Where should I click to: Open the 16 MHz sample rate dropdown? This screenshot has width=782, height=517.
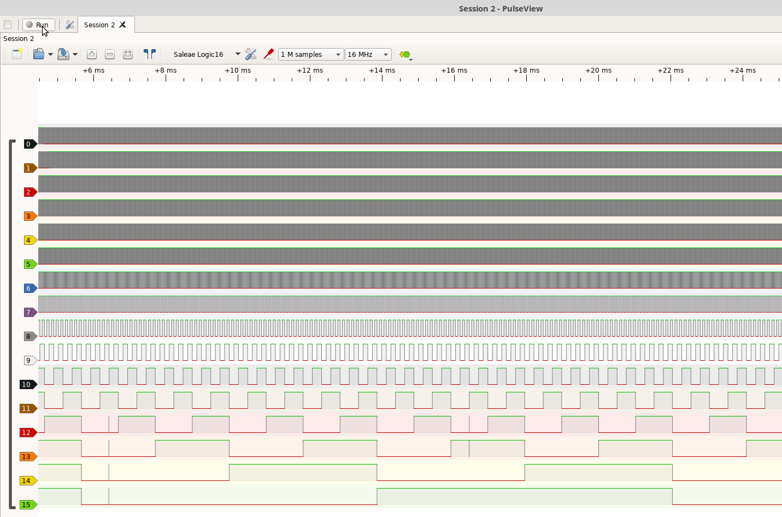point(368,54)
